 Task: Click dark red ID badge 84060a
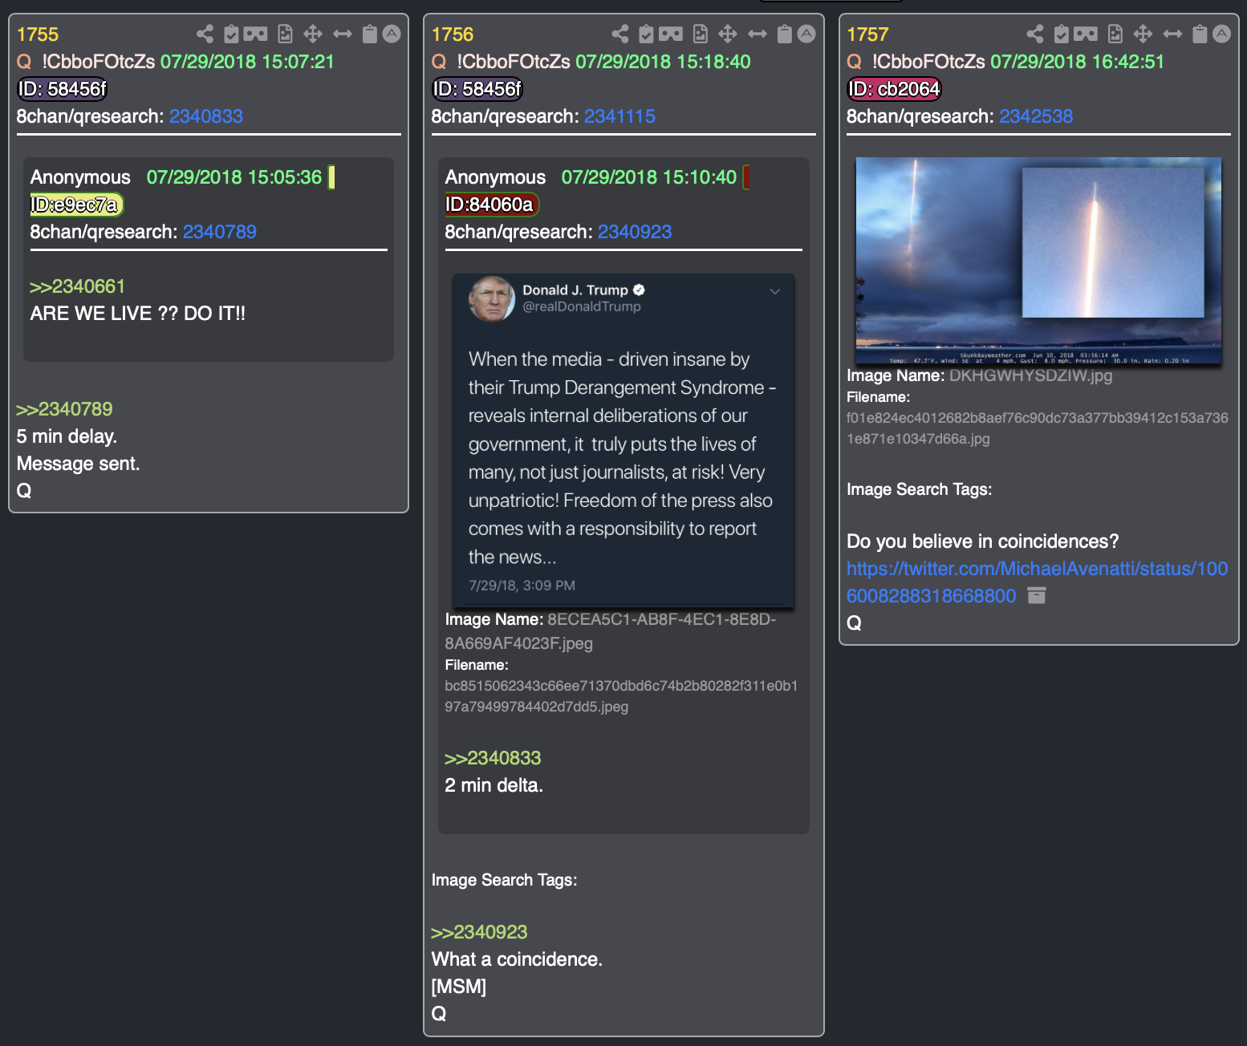[491, 205]
